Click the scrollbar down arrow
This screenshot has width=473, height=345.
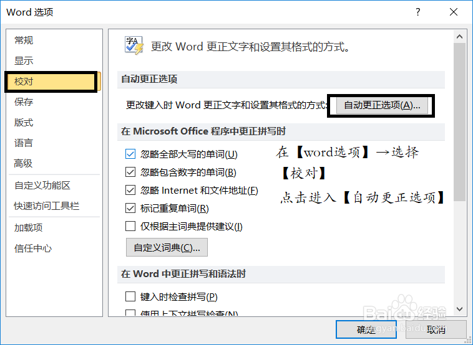tap(460, 309)
